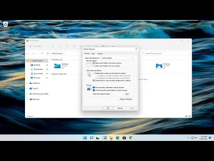
Task: Launch Microsoft Edge from the taskbar
Action: click(118, 138)
